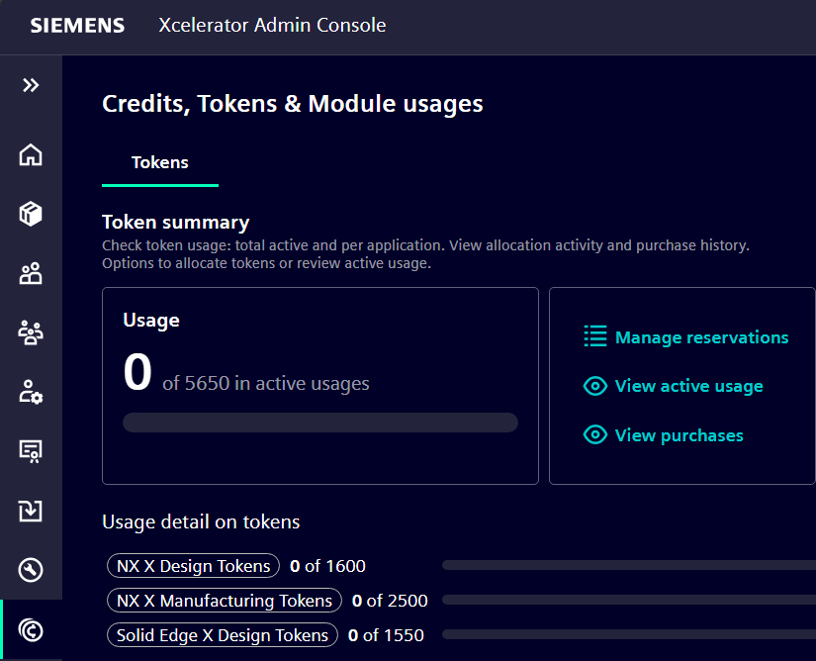Click the Manage reservations link
The height and width of the screenshot is (661, 816).
pos(701,337)
